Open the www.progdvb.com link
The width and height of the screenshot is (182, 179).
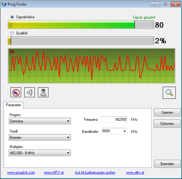tap(21, 172)
